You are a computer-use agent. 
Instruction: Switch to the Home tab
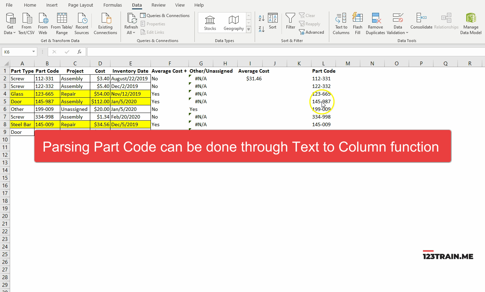[x=30, y=5]
